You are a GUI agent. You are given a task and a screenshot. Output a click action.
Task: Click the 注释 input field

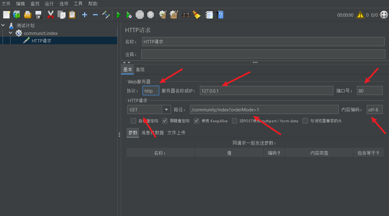pos(263,54)
